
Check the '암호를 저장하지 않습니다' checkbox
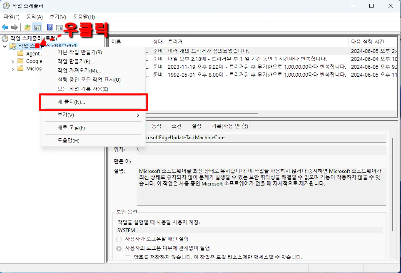[128, 257]
